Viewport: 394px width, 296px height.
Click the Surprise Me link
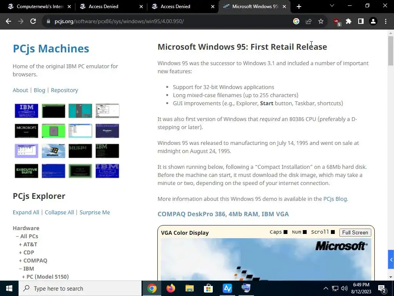tap(95, 212)
